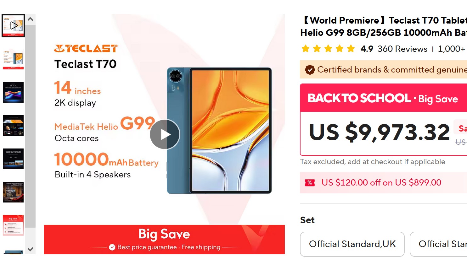
Task: Open the fifth thumbnail comparing screen sizes
Action: [13, 159]
